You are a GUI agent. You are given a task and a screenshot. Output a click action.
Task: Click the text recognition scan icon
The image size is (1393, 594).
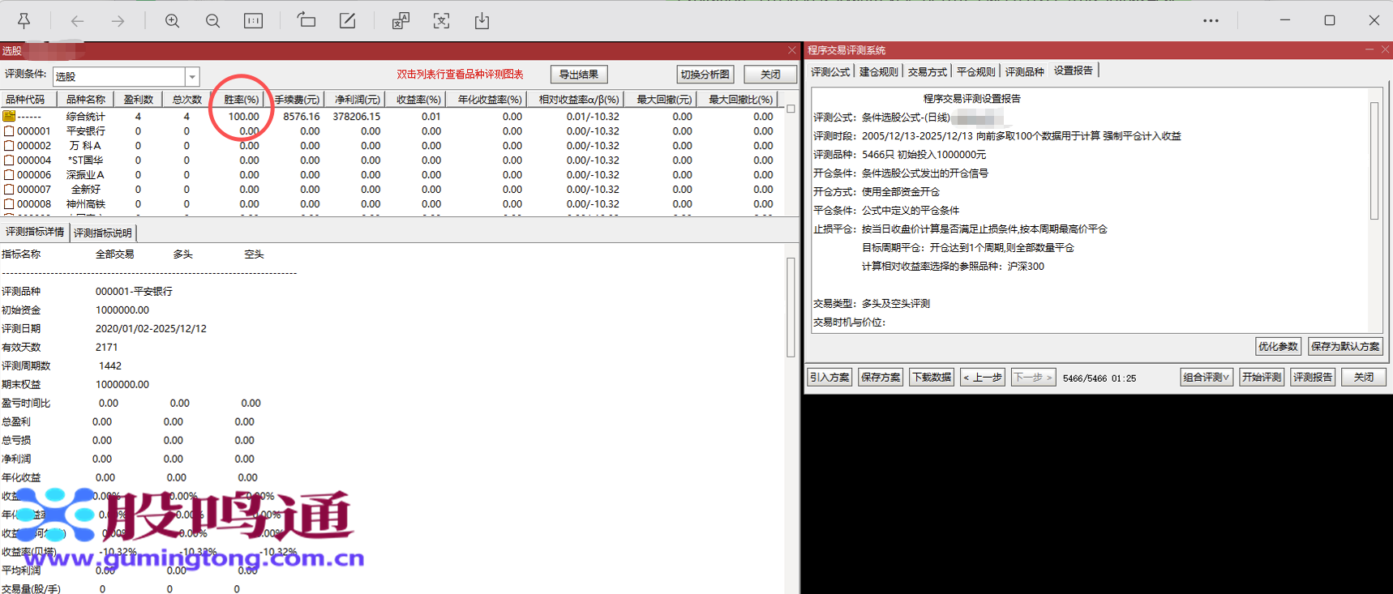pyautogui.click(x=441, y=21)
